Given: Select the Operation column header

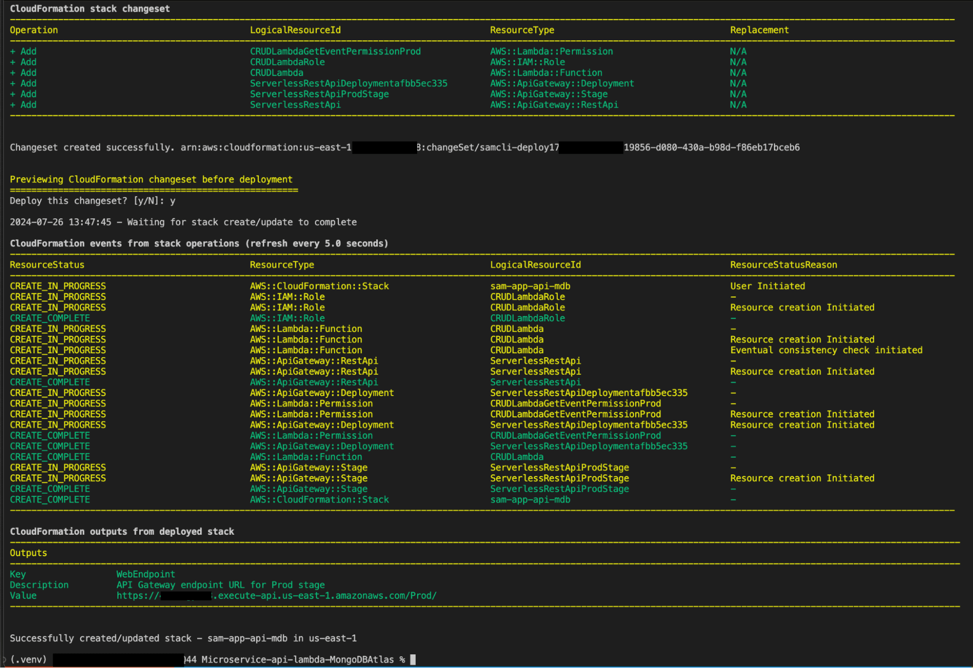Looking at the screenshot, I should click(x=33, y=30).
